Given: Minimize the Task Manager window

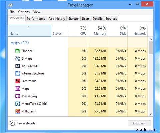Looking at the screenshot, I should (x=130, y=4).
